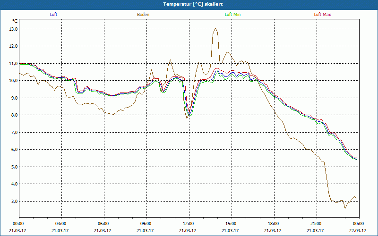Click the 8,0 value on the Y axis

tap(14, 115)
